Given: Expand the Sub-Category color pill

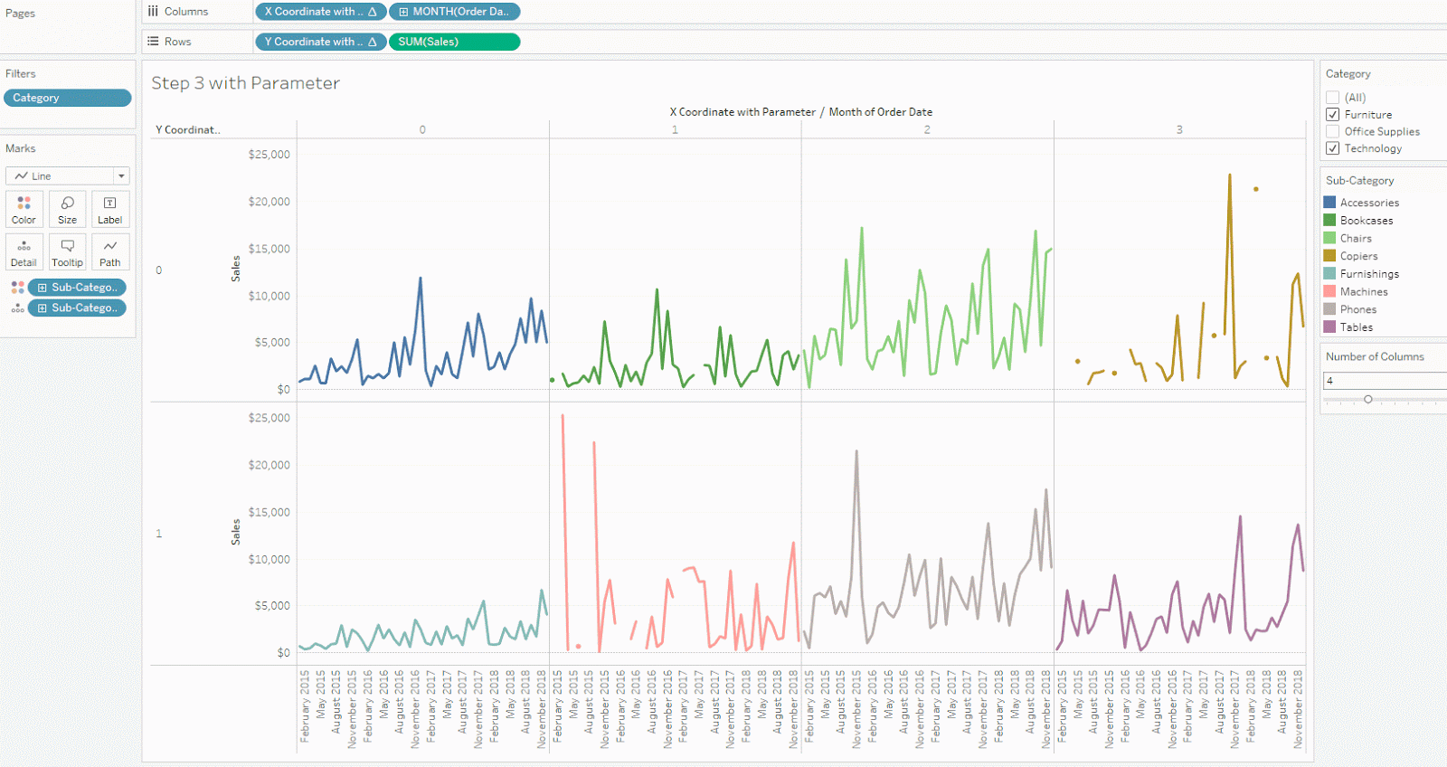Looking at the screenshot, I should pos(42,288).
